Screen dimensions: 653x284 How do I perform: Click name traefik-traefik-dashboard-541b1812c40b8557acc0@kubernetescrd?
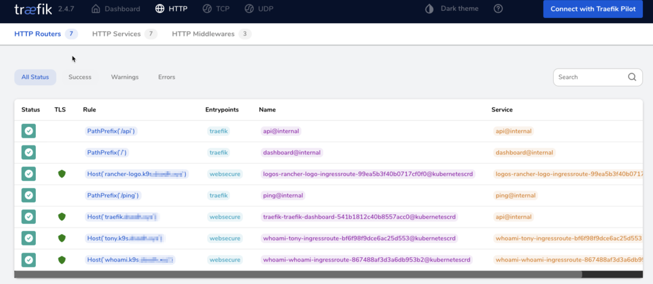[x=360, y=217]
